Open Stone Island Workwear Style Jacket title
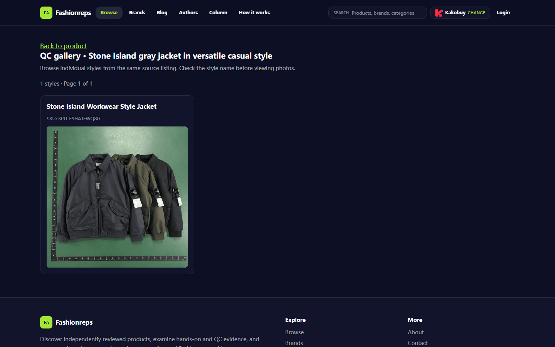This screenshot has height=347, width=555. 101,106
